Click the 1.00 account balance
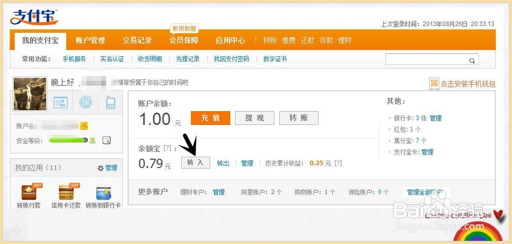This screenshot has width=512, height=244. 155,119
